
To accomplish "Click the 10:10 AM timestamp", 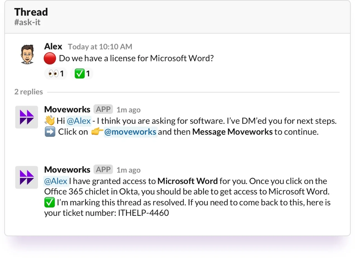I will coord(100,47).
